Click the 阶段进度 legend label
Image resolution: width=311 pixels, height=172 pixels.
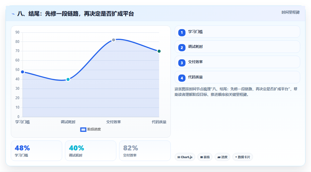94,129
